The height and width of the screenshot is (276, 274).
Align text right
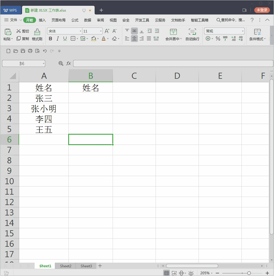click(x=142, y=38)
